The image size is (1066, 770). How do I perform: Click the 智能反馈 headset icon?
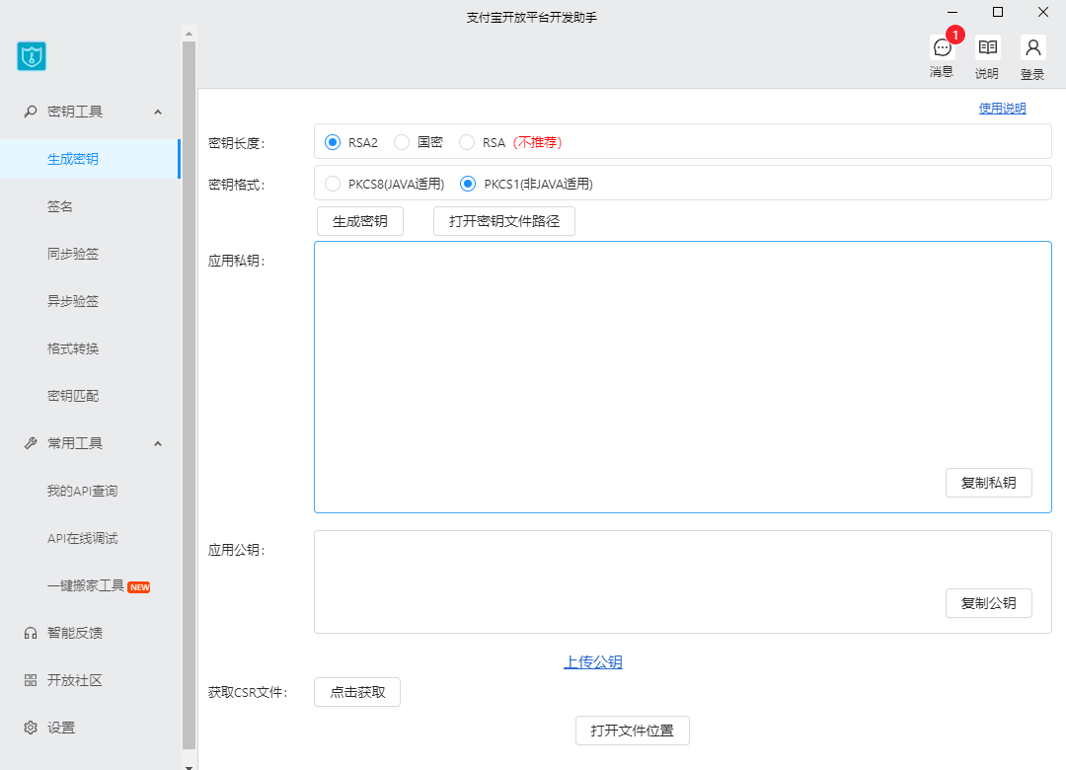click(x=31, y=633)
